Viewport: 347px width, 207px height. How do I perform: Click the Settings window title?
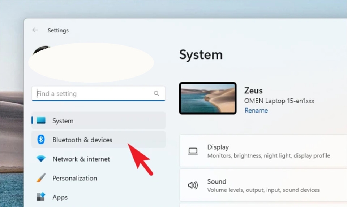[x=58, y=30]
